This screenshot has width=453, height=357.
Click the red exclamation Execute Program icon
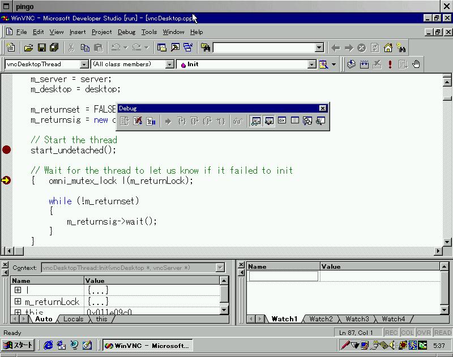(390, 64)
